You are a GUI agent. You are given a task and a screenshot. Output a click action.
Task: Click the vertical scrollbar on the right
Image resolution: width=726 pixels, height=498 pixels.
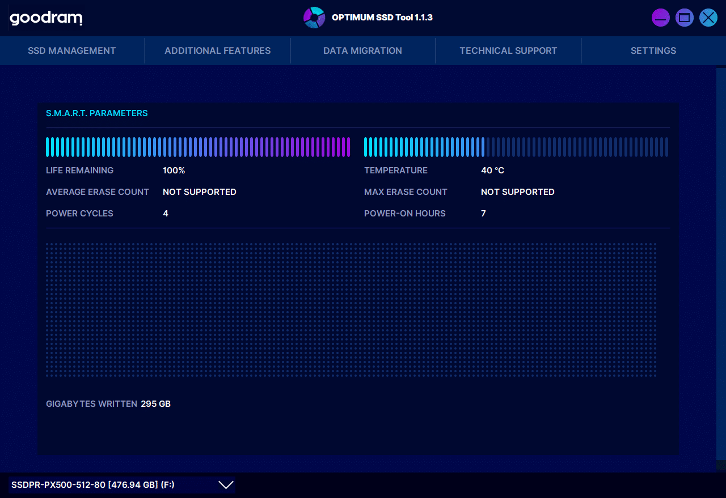pos(721,266)
